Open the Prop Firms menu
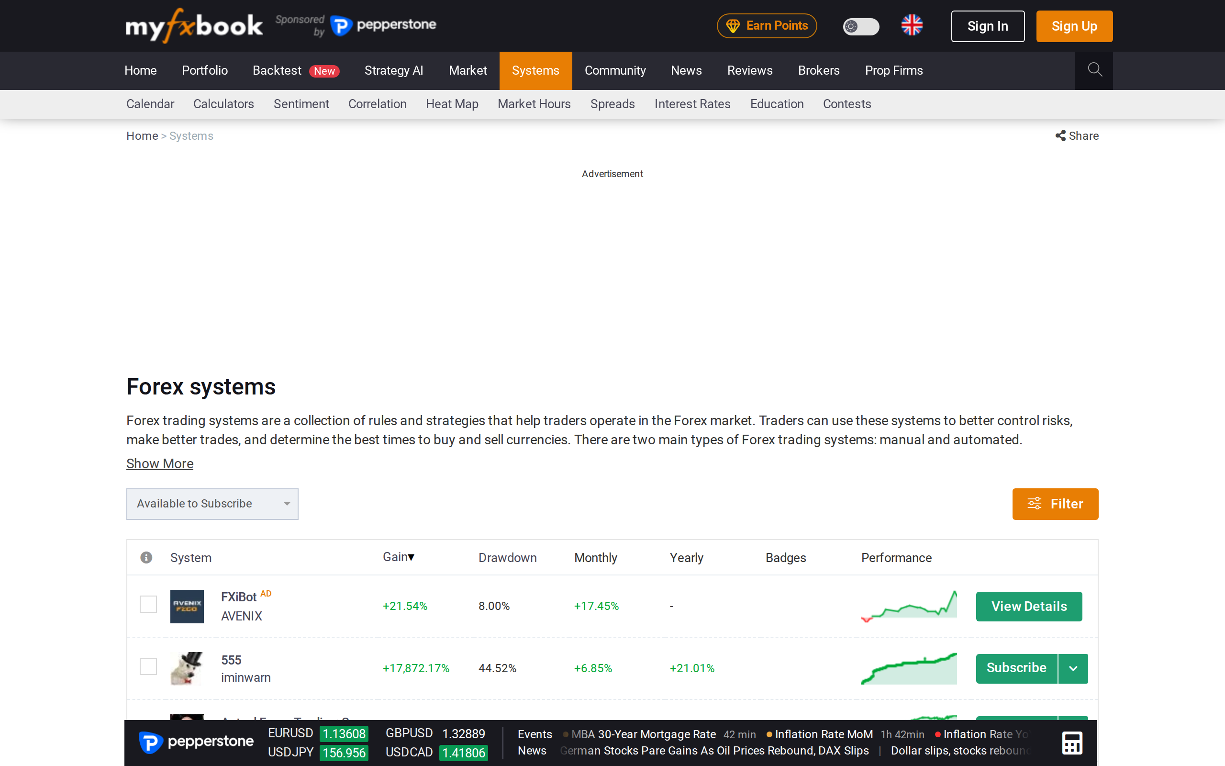This screenshot has height=766, width=1225. pyautogui.click(x=893, y=70)
